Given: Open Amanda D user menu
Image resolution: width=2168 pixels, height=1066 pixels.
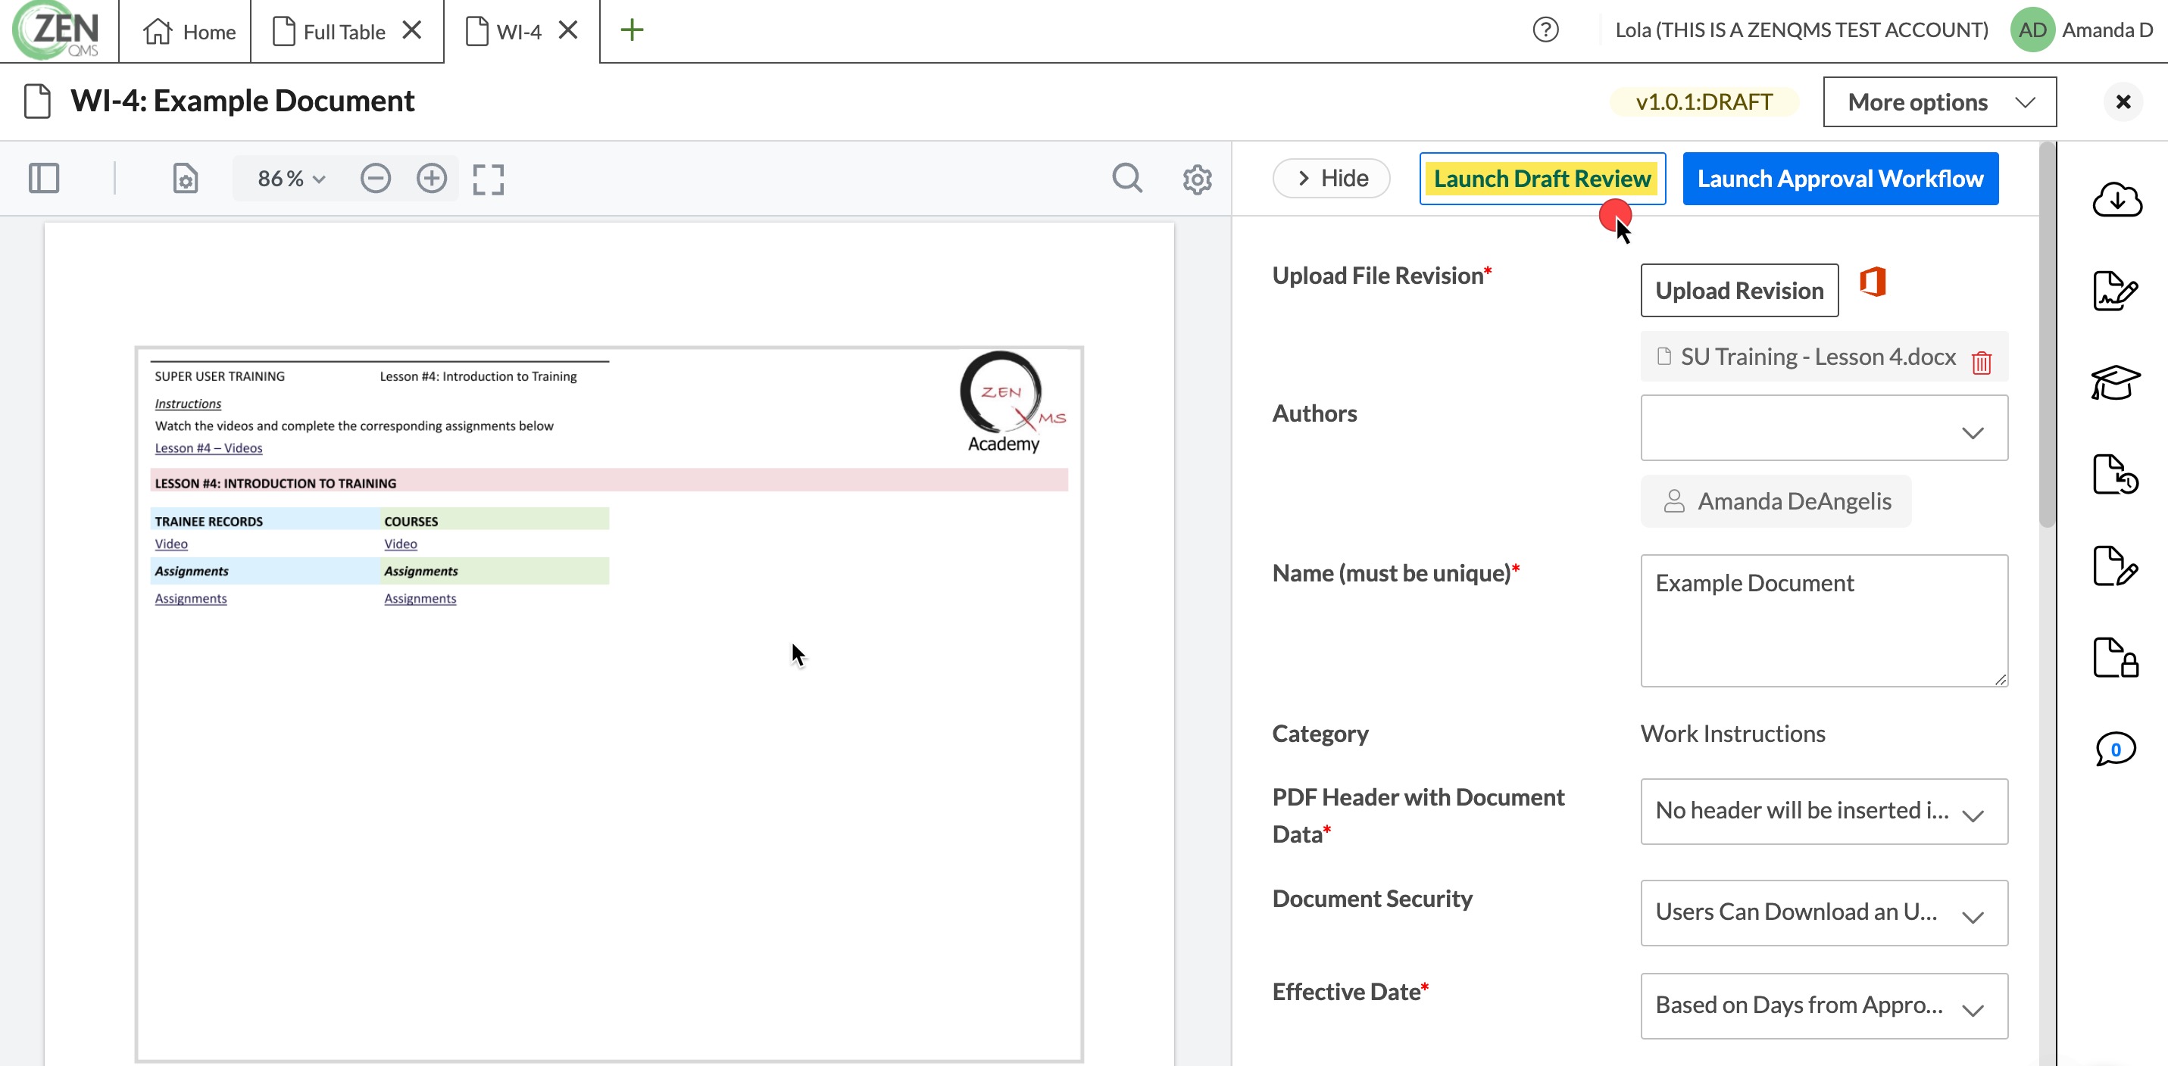Looking at the screenshot, I should pyautogui.click(x=2107, y=30).
